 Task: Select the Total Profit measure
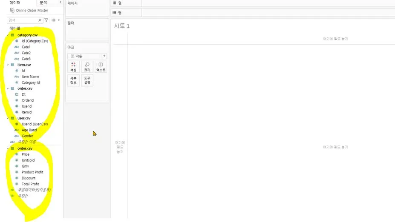[x=30, y=184]
